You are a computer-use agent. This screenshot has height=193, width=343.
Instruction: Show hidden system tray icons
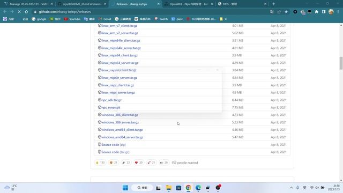291,188
